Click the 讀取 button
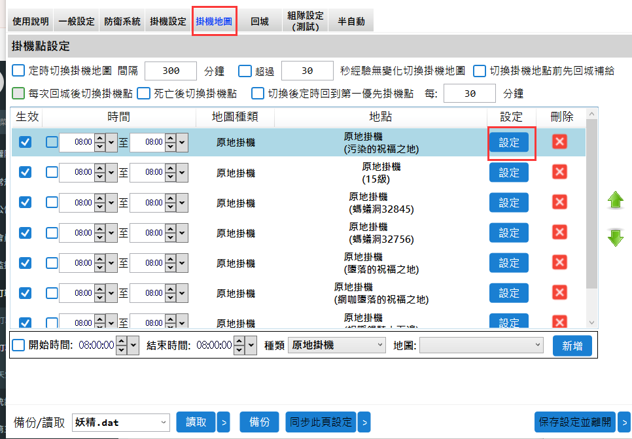Viewport: 632px width, 439px height. click(196, 422)
